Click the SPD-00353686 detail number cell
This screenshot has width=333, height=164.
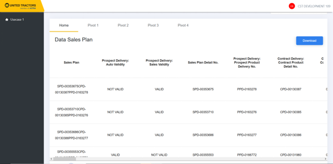click(x=203, y=135)
